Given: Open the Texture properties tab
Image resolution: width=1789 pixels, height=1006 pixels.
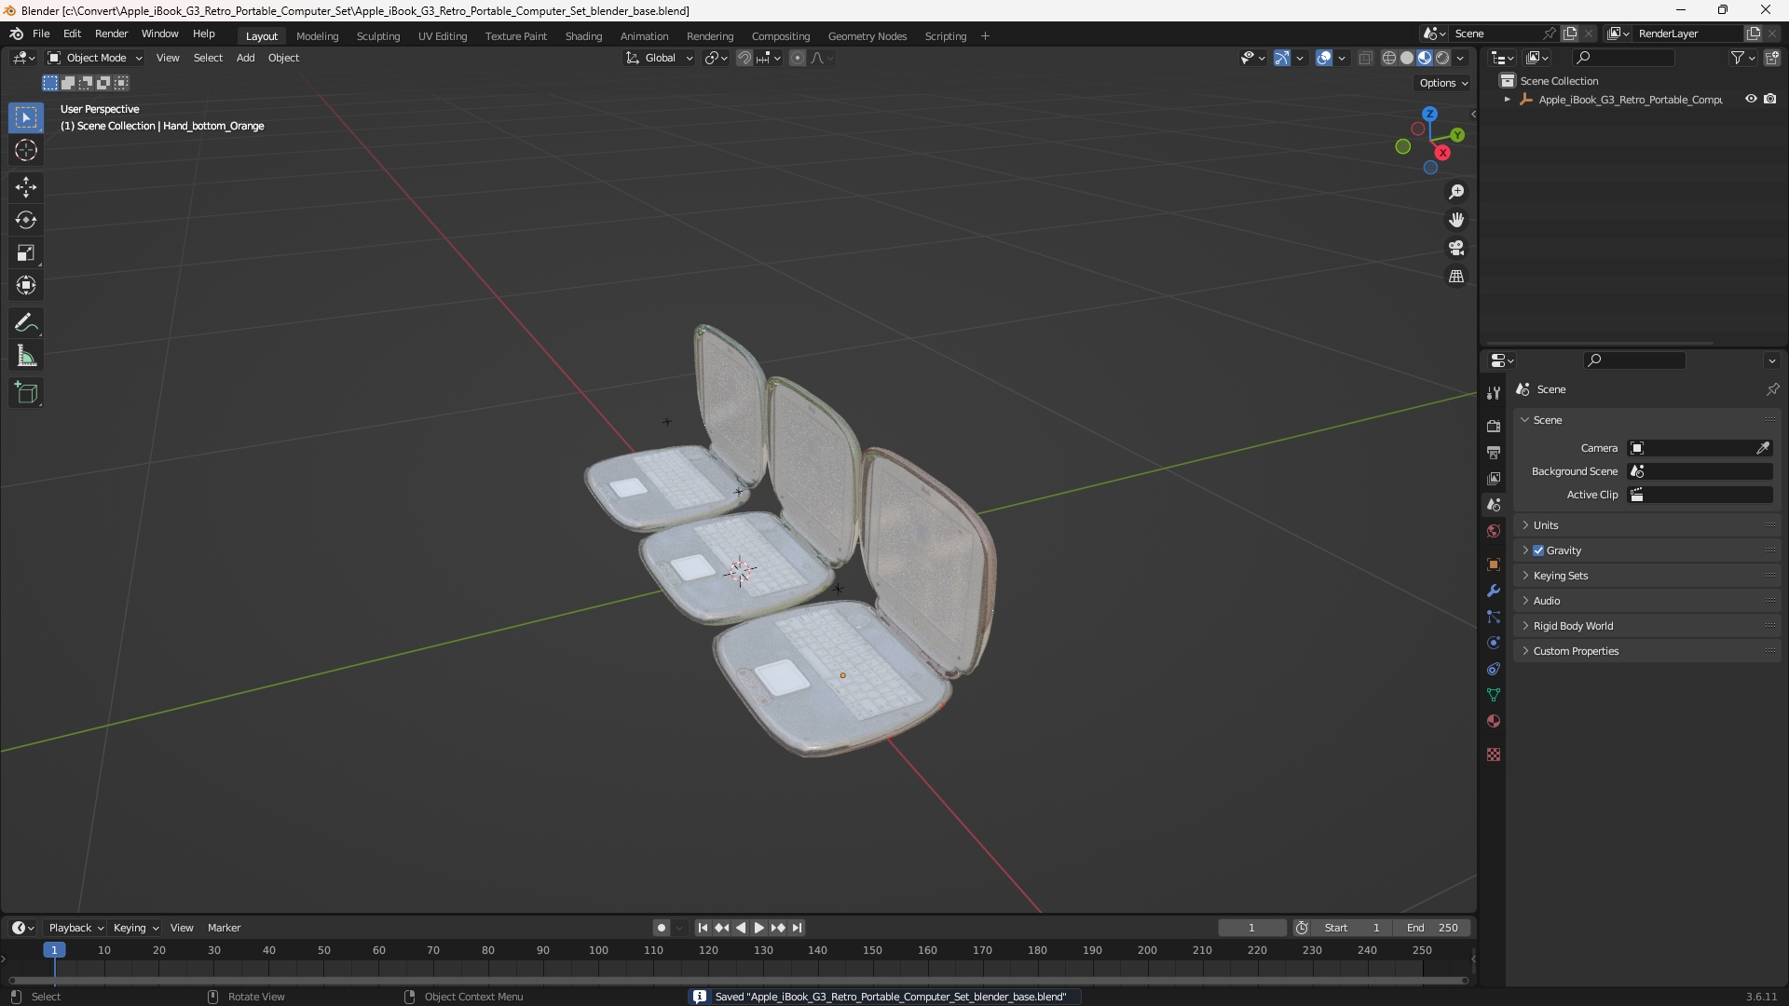Looking at the screenshot, I should (1494, 754).
